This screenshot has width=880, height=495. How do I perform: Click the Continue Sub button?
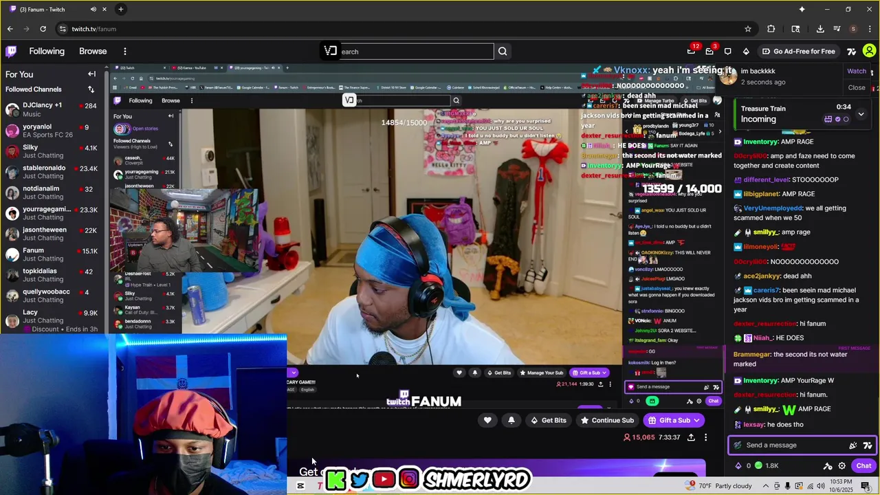click(x=606, y=420)
